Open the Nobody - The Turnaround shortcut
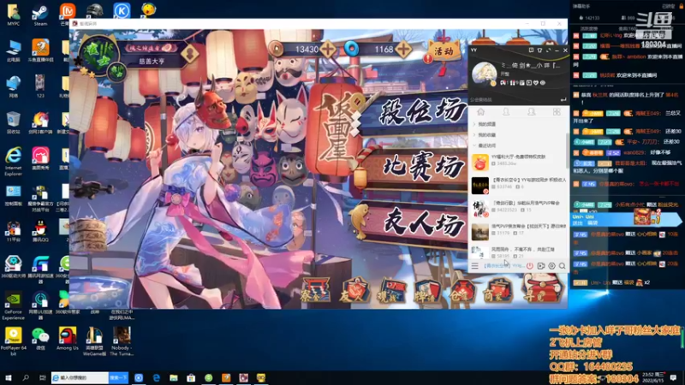This screenshot has height=385, width=685. 122,341
